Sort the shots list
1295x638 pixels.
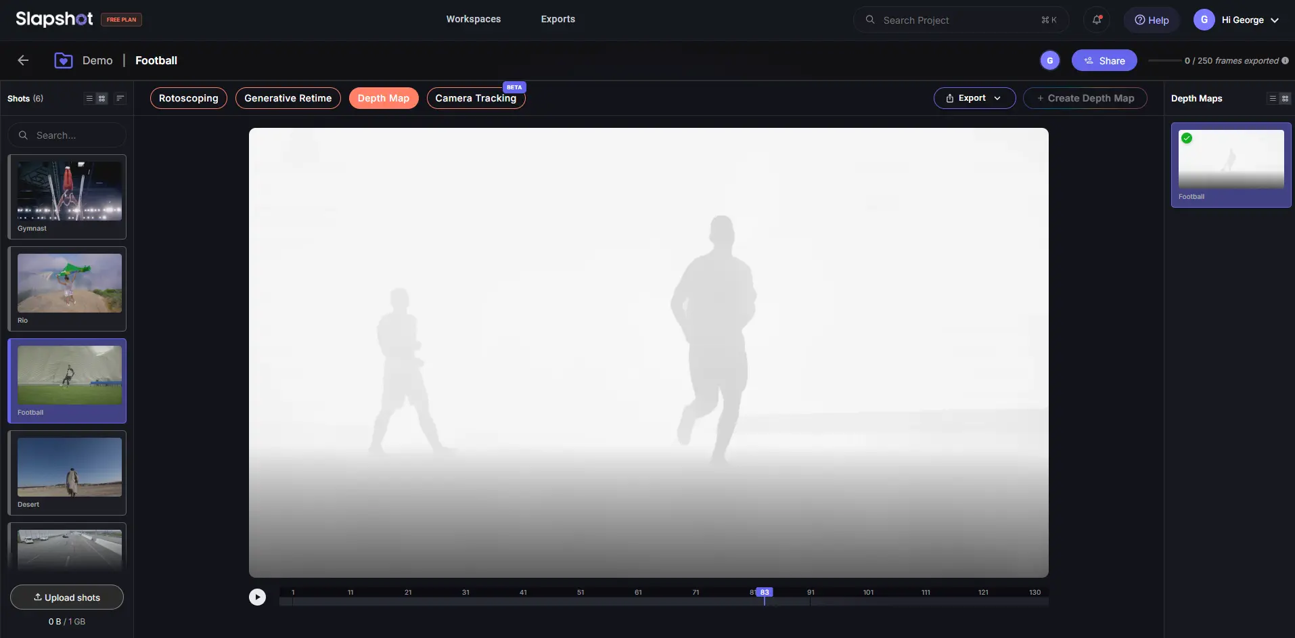click(x=120, y=98)
